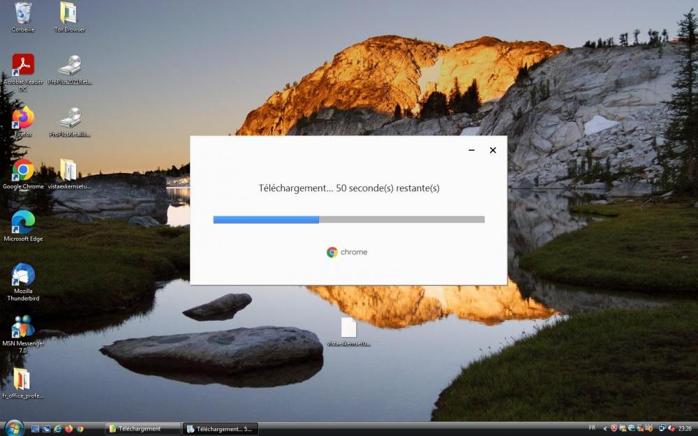Screen dimensions: 698x436
Task: Select the Téléchargement... 5 taskbar window
Action: 220,428
